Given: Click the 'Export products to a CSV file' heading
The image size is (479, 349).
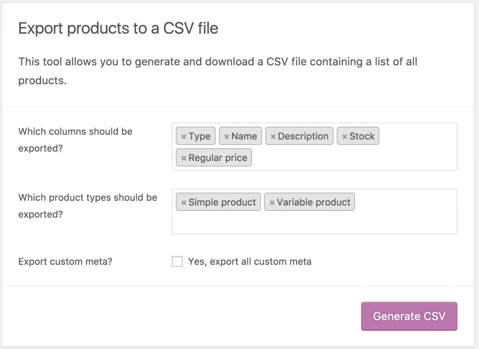Looking at the screenshot, I should pyautogui.click(x=118, y=29).
